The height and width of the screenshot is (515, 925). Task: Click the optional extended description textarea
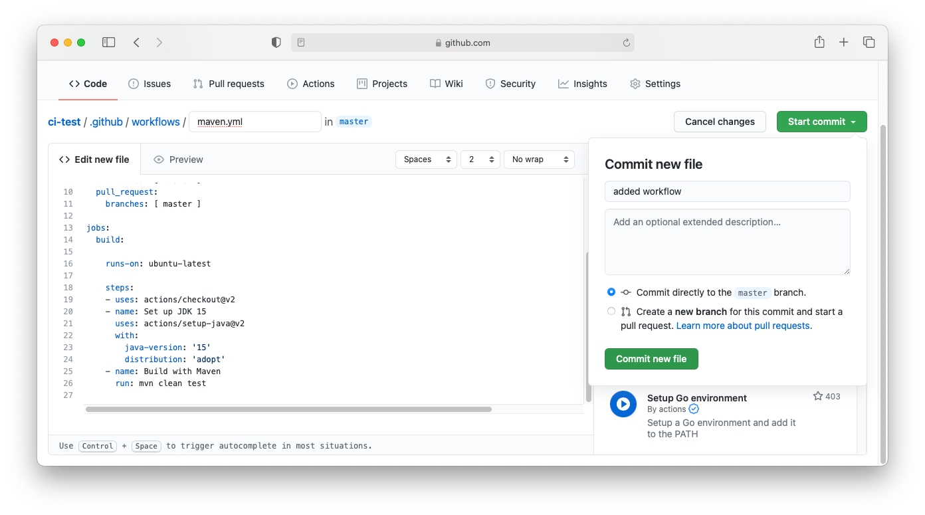728,242
